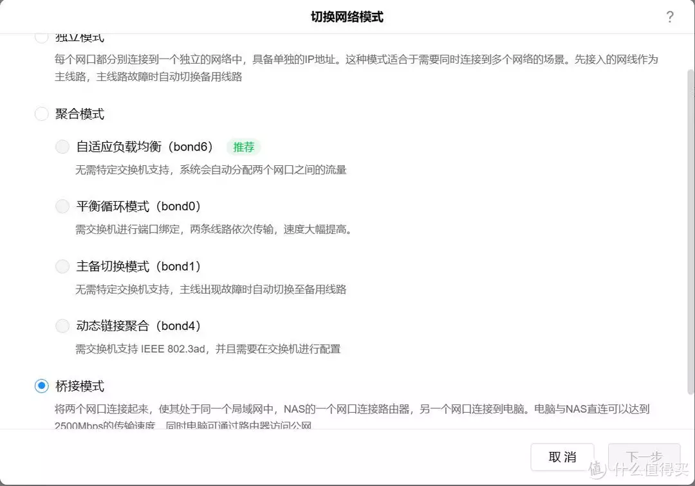Click the green 推荐 badge

244,147
